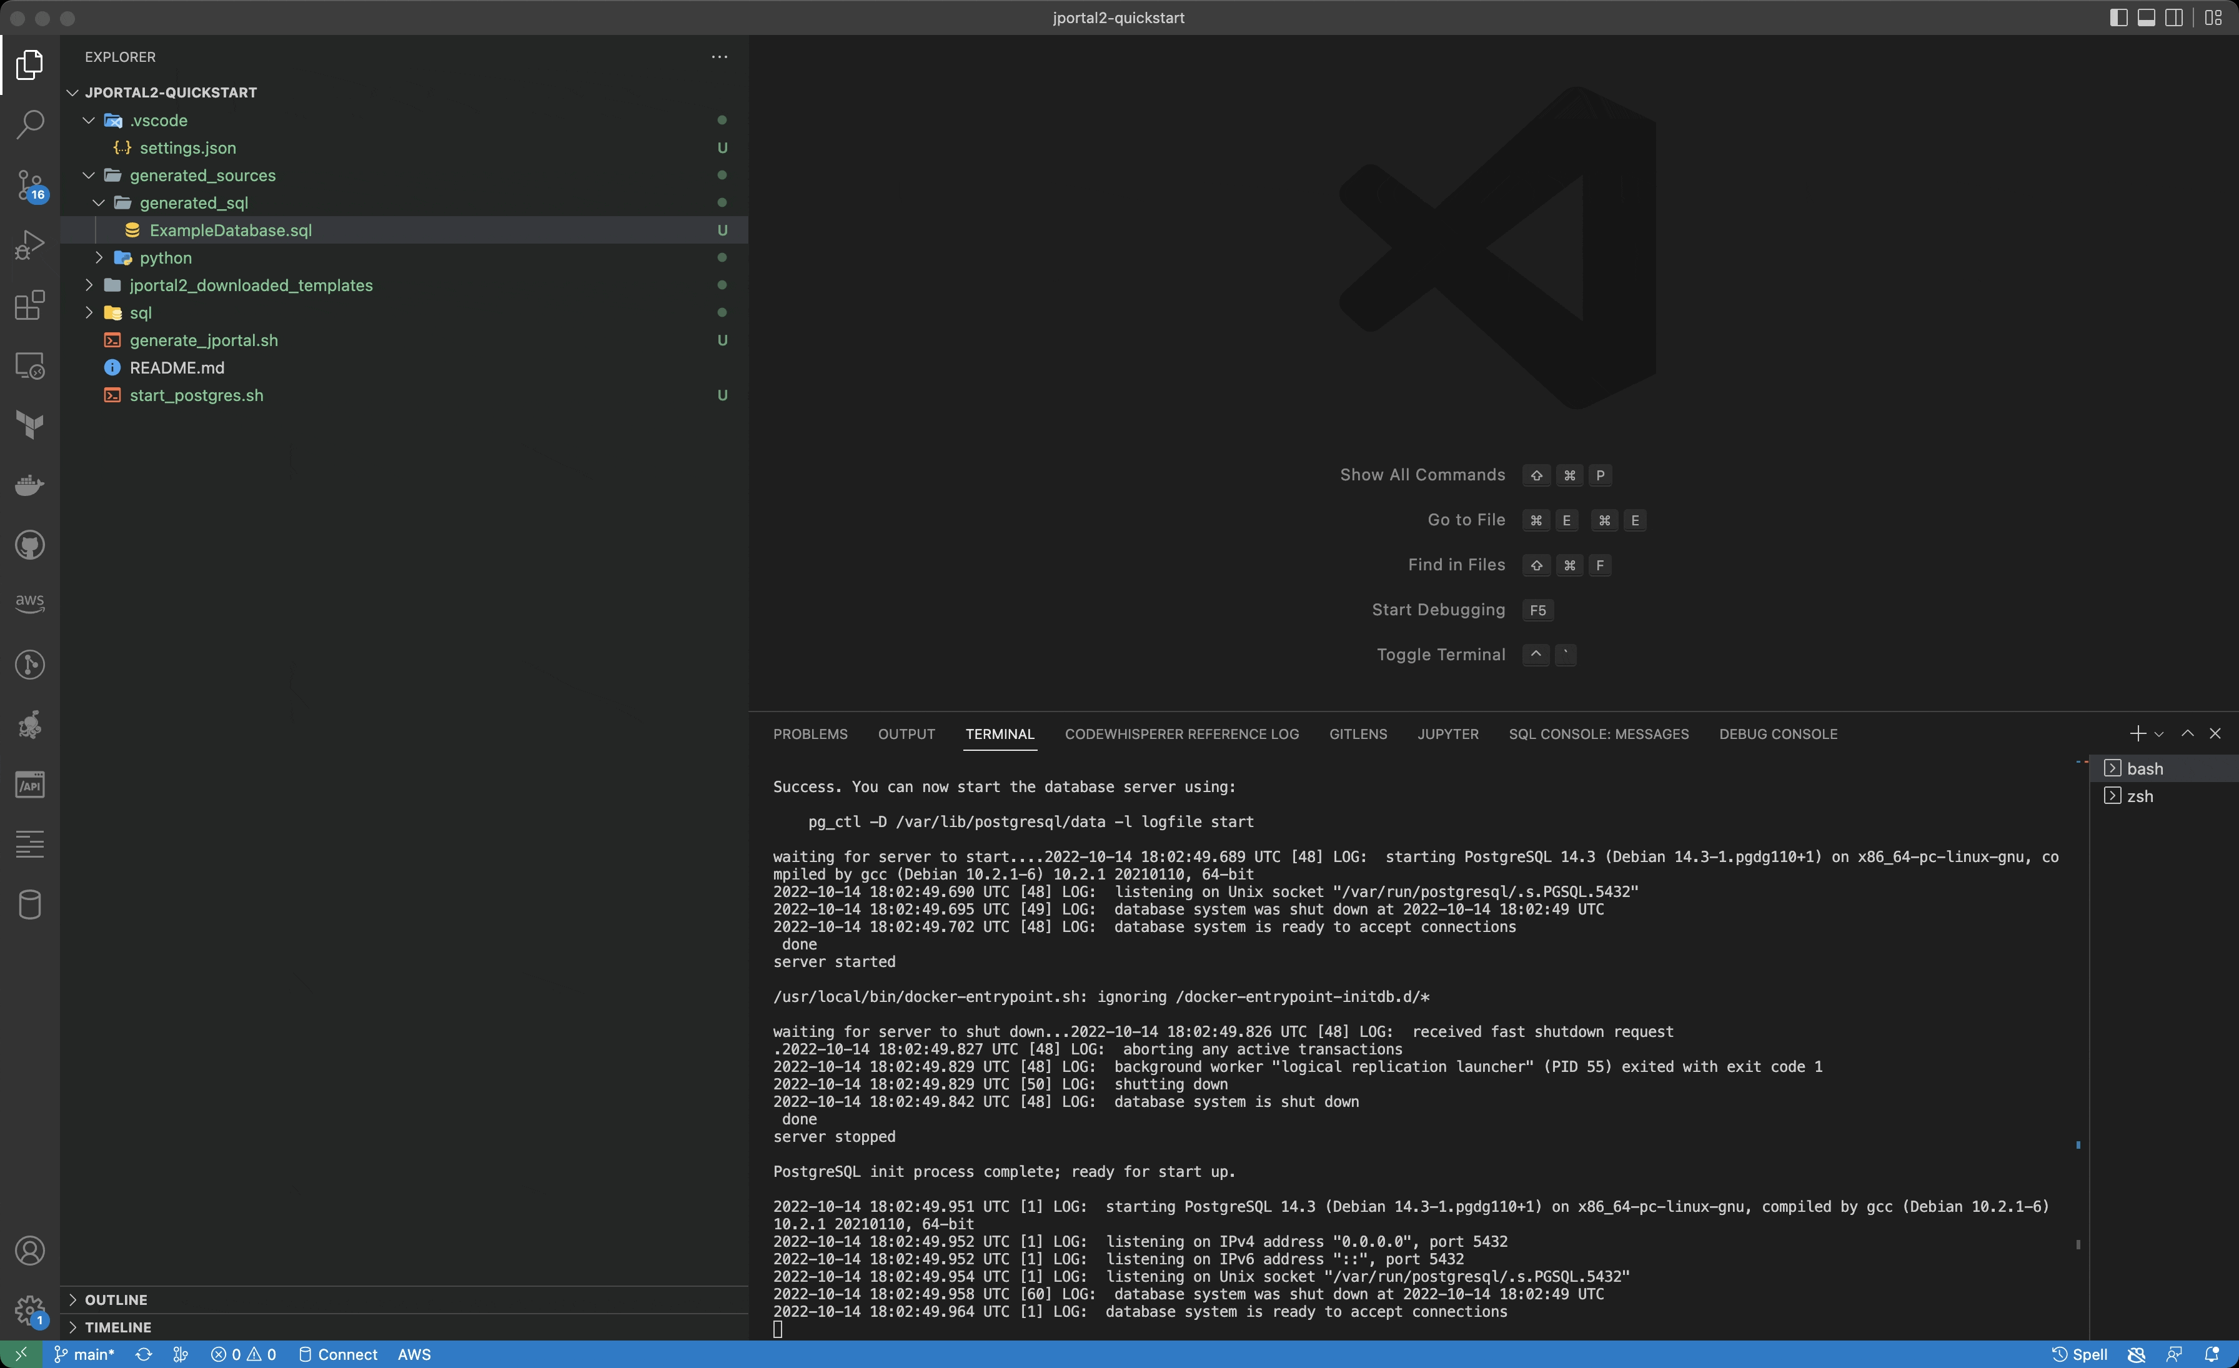Click the main* branch in status bar
Viewport: 2239px width, 1368px height.
[84, 1354]
